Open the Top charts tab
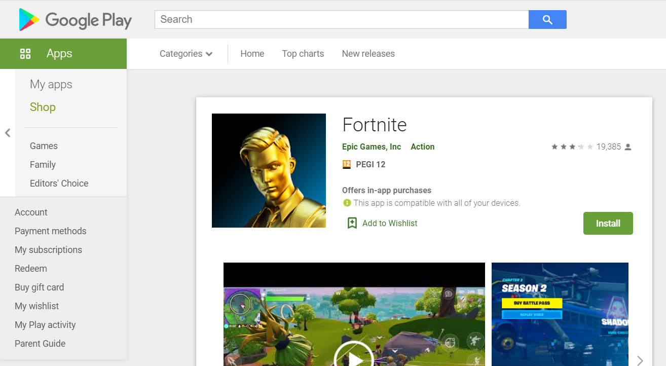Image resolution: width=666 pixels, height=366 pixels. 303,54
